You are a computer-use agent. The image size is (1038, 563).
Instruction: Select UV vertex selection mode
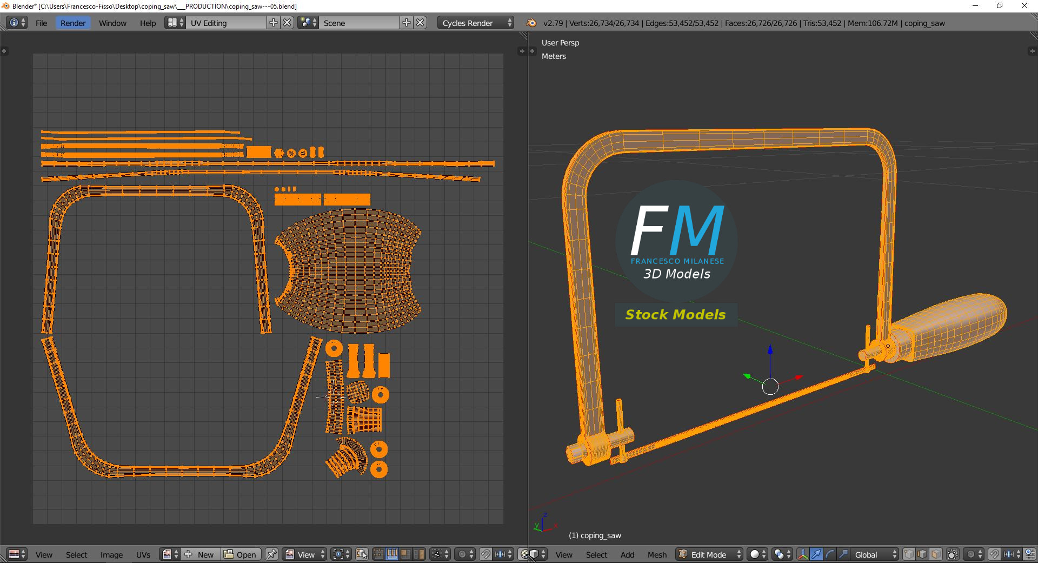pyautogui.click(x=378, y=554)
